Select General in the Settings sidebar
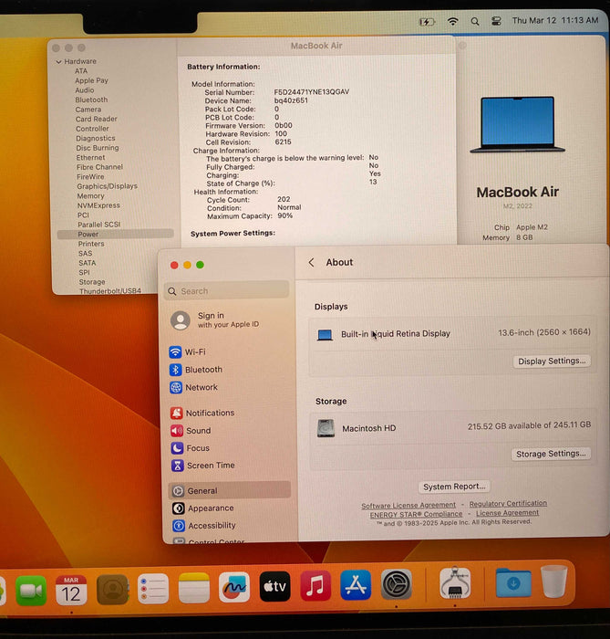Viewport: 610px width, 639px height. (x=230, y=491)
